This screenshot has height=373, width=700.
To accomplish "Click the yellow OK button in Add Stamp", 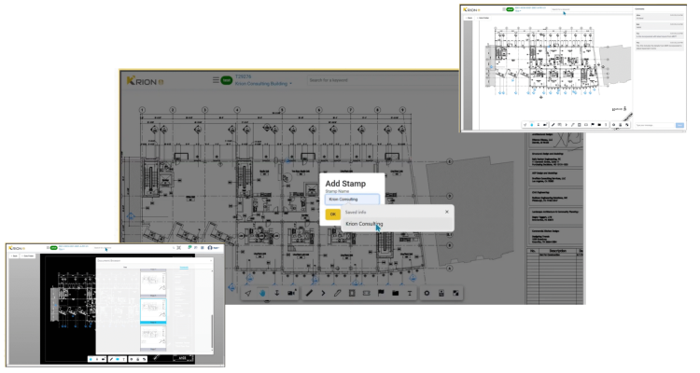I will [332, 214].
